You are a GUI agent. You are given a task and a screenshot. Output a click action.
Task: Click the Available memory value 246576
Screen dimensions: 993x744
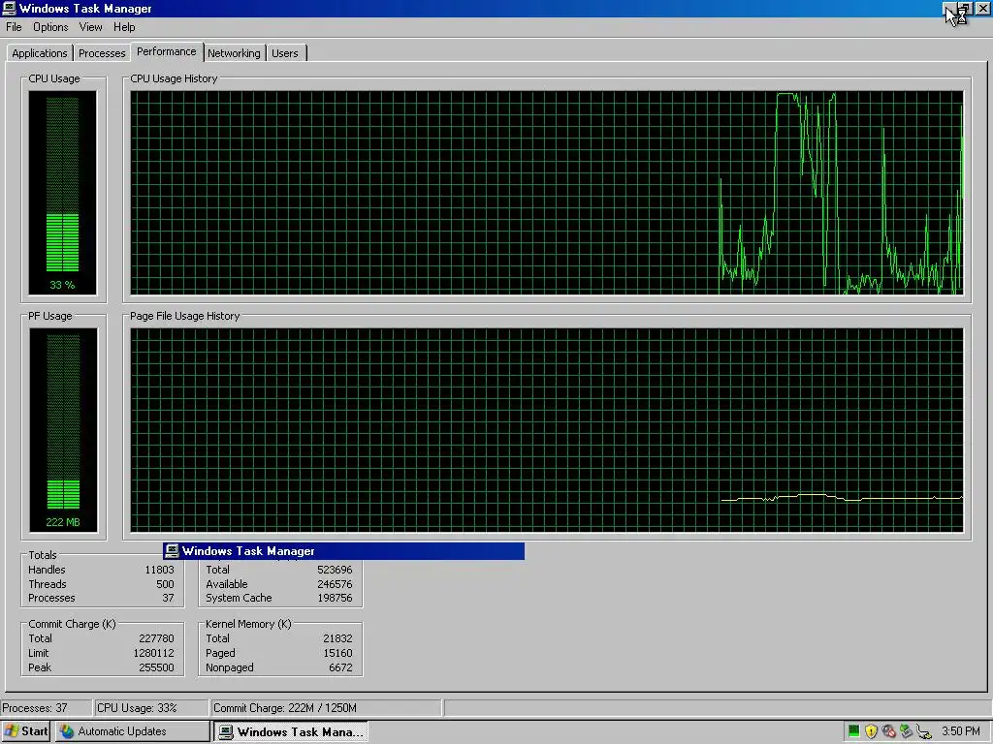[x=335, y=584]
